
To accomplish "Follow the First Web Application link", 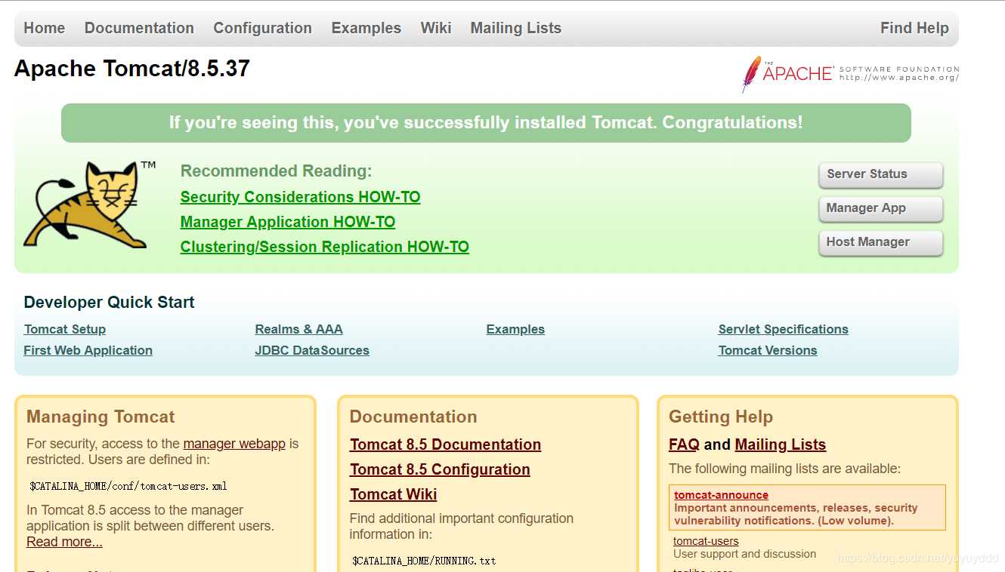I will [x=88, y=350].
